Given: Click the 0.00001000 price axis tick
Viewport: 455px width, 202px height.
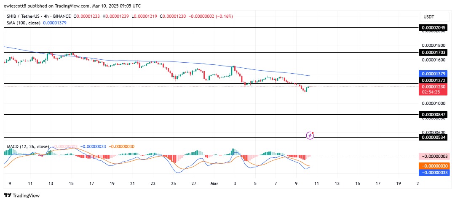Looking at the screenshot, I should point(433,103).
